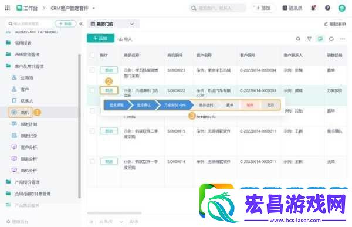Select the red 输单 stage
The width and height of the screenshot is (352, 227).
click(x=250, y=105)
